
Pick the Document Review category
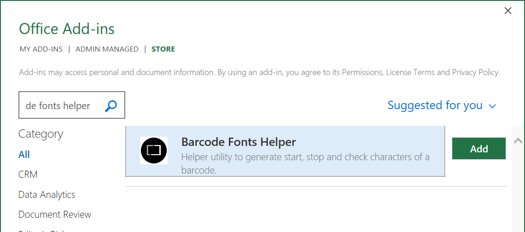[x=55, y=215]
